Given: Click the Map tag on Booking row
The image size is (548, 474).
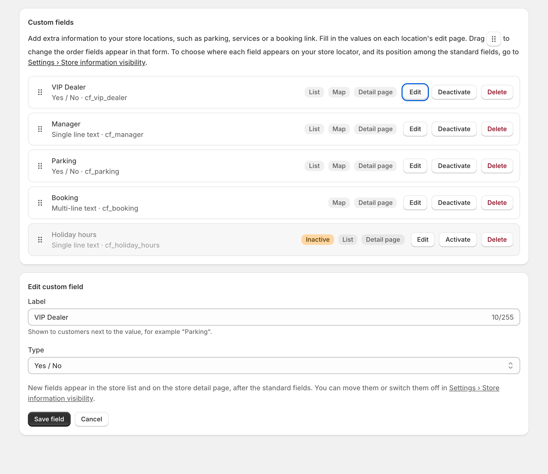Looking at the screenshot, I should [x=339, y=203].
